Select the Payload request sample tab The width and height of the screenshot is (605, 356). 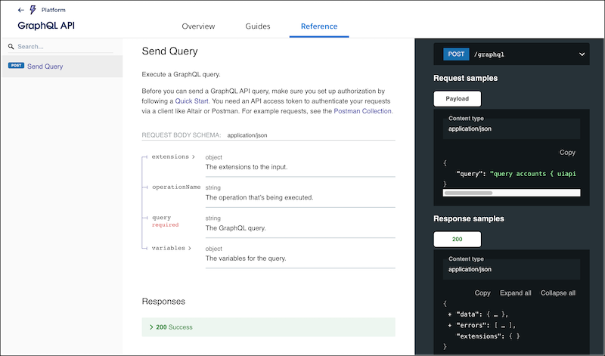(x=458, y=99)
